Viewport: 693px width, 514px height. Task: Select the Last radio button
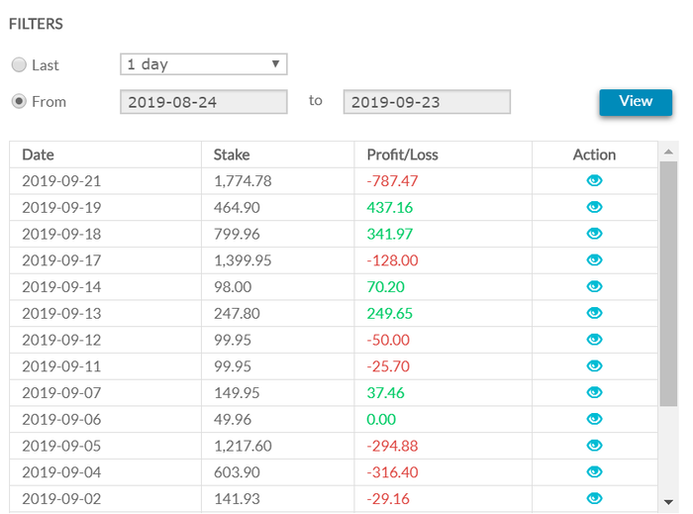(x=19, y=65)
